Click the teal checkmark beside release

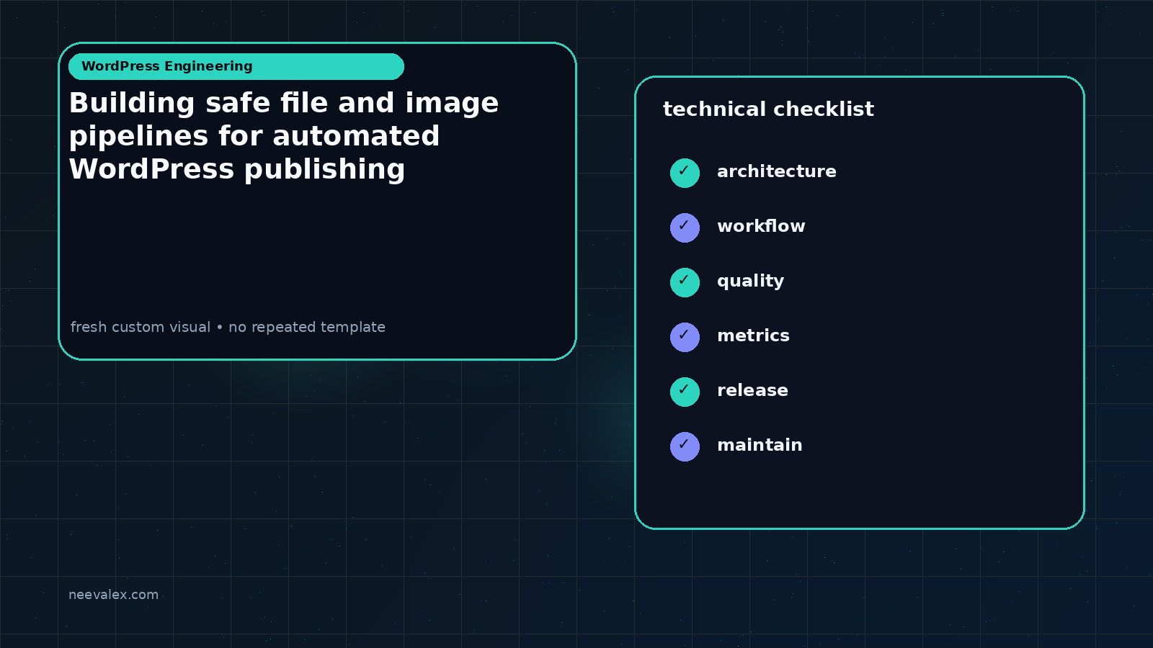(685, 392)
